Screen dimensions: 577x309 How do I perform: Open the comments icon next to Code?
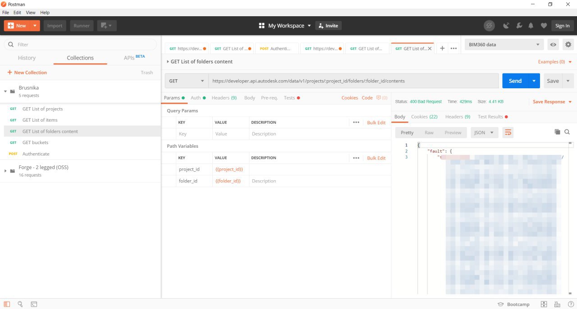click(x=381, y=98)
